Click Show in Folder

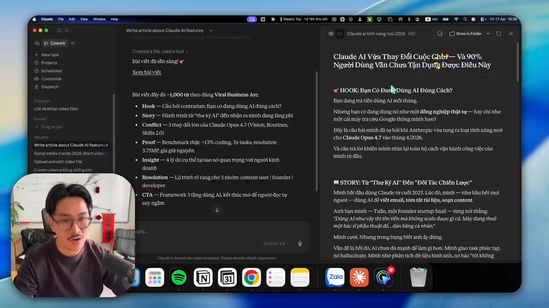pos(465,34)
